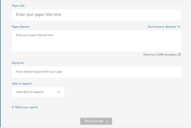Click the Paper abstract label
Viewport: 192px width, 128px height.
point(21,27)
